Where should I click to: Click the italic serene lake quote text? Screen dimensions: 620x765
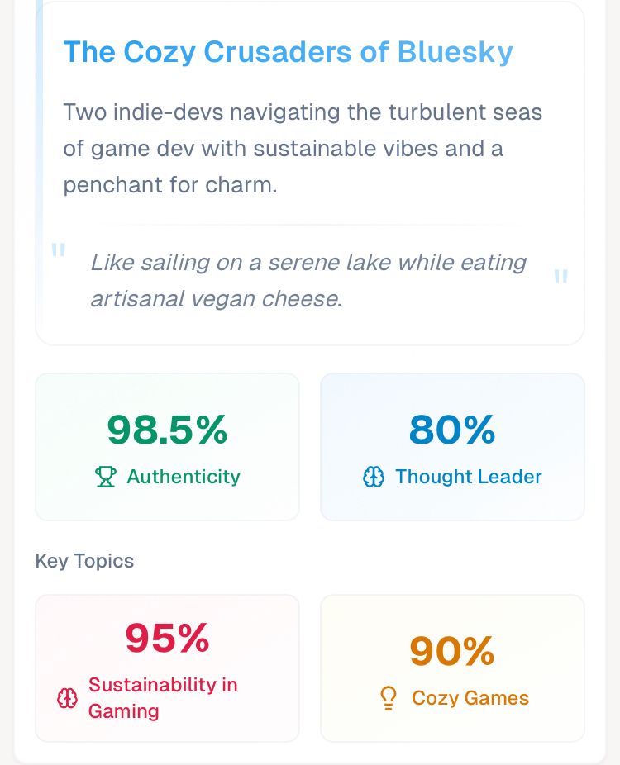308,281
